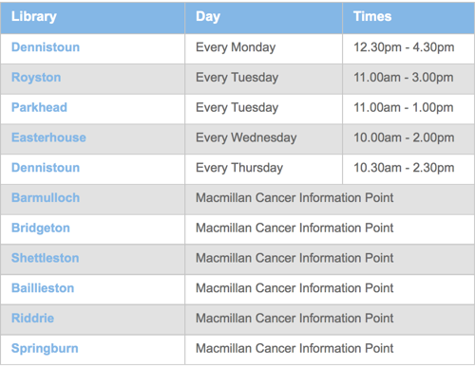Open the Riddrie library link
The width and height of the screenshot is (475, 366).
(x=32, y=319)
